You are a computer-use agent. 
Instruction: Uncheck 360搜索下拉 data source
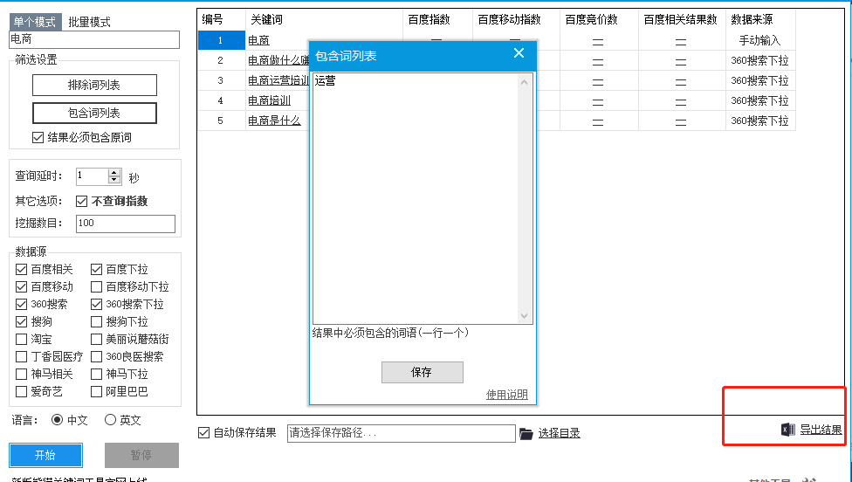96,305
